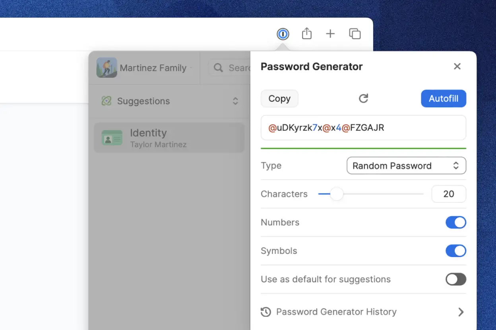This screenshot has width=496, height=330.
Task: Click the search field in 1Password popup
Action: (229, 68)
